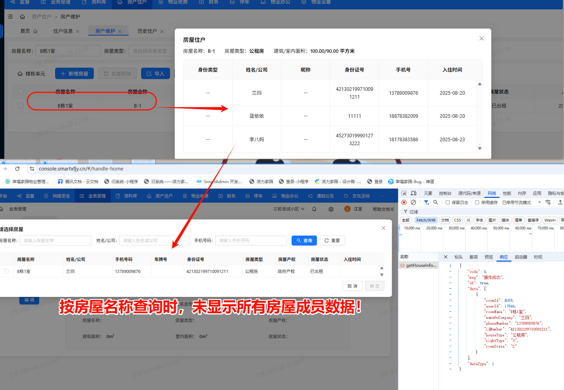This screenshot has height=390, width=564.
Task: Click the blue 查询 button
Action: 304,241
